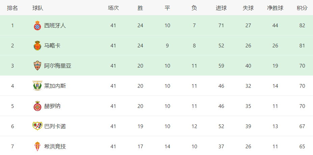The width and height of the screenshot is (313, 155).
Task: Click the 排名 ranking column header
Action: click(x=12, y=8)
